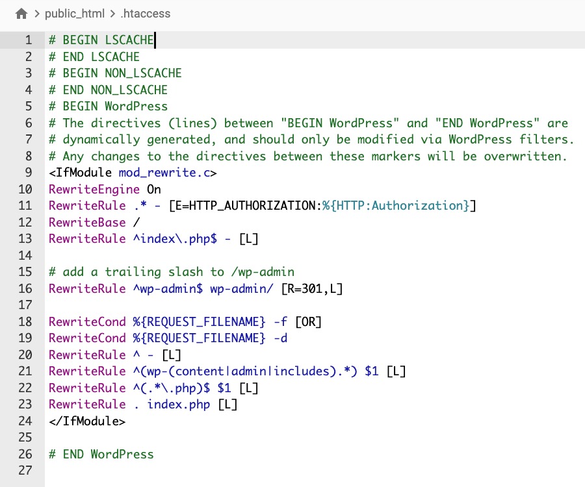
Task: Click 'RewriteBase /' directive
Action: 94,223
